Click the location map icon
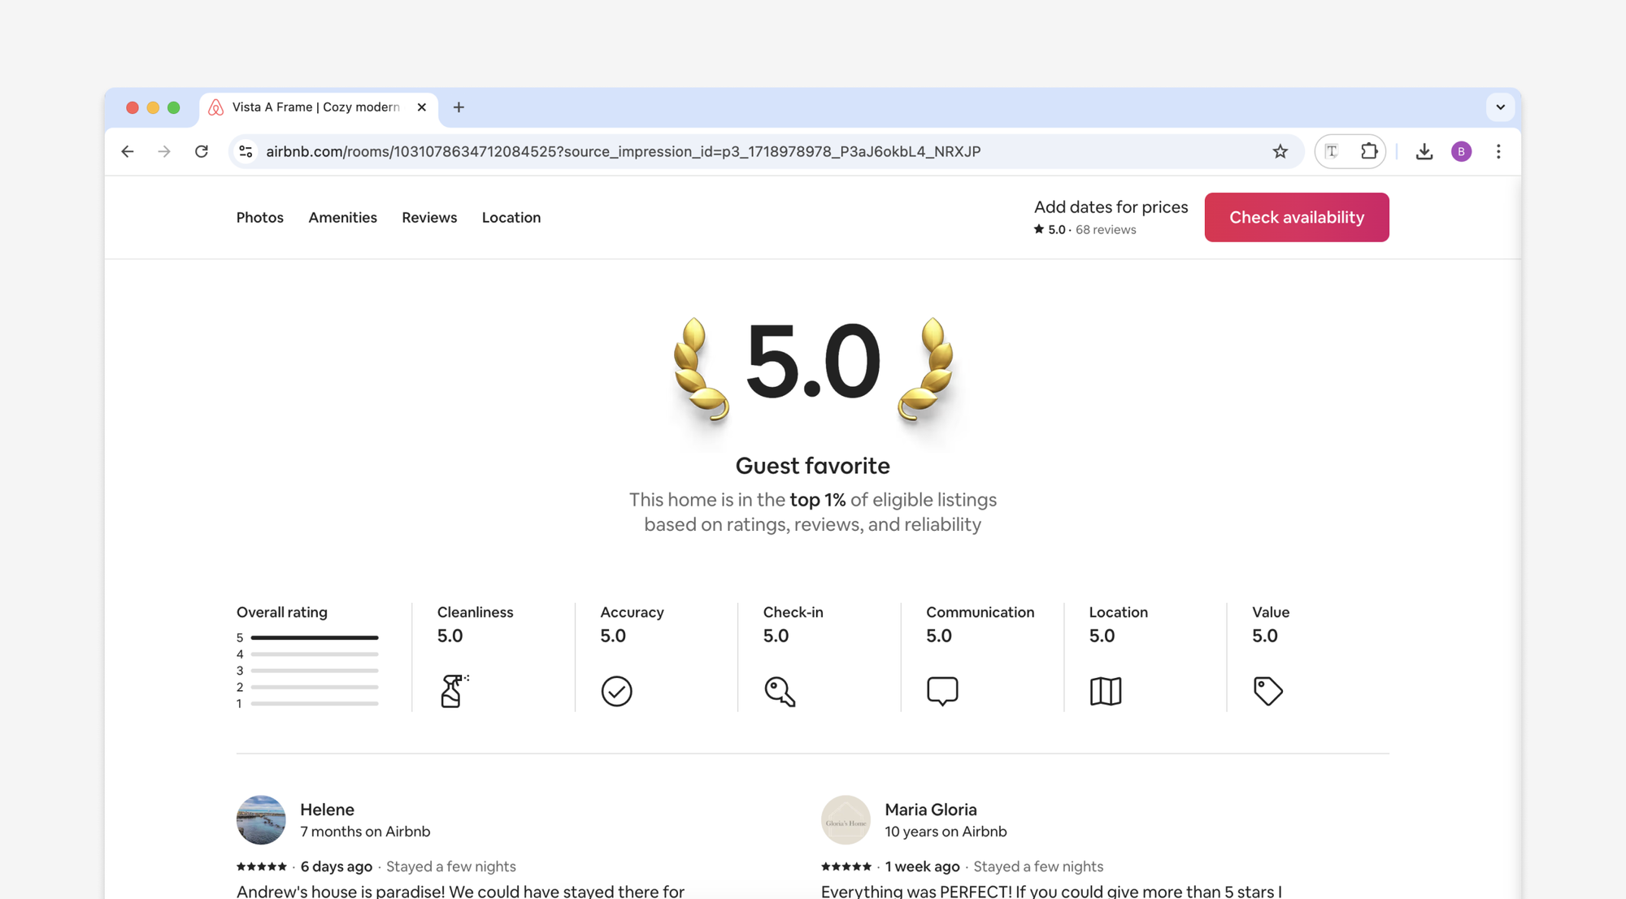 click(x=1106, y=692)
